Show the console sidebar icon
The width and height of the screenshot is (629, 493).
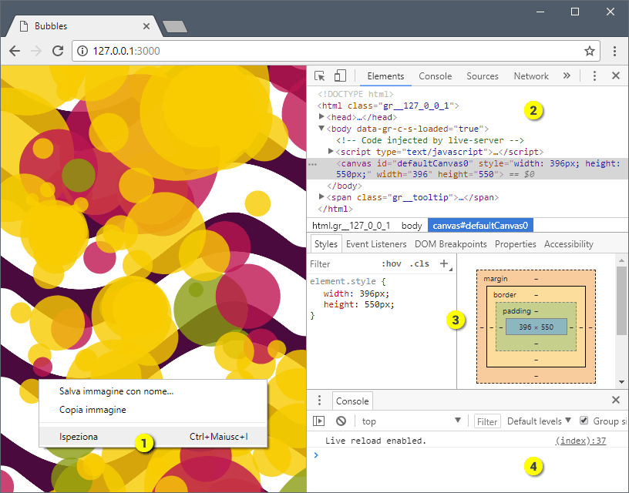coord(319,421)
